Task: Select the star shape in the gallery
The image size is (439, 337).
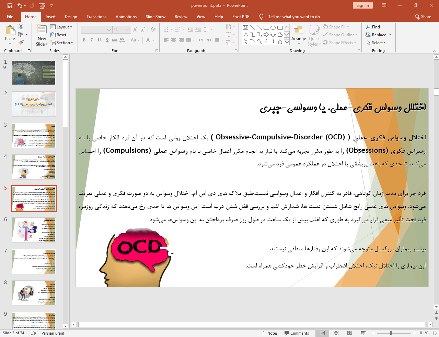Action: 280,41
